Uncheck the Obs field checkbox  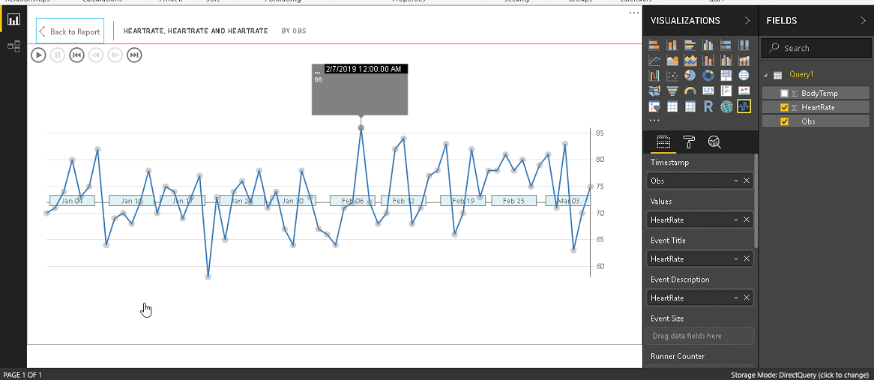[x=784, y=121]
